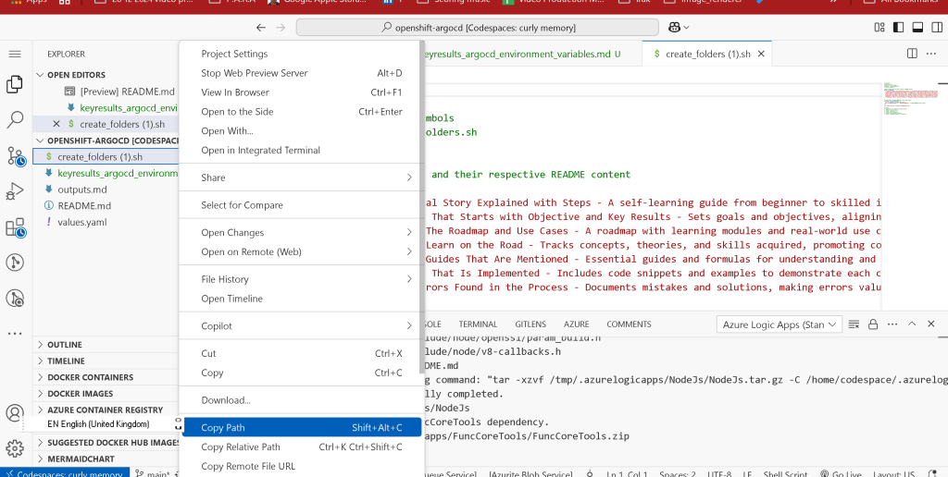Open the Copilot dropdown chevron in title bar
This screenshot has height=477, width=948.
[686, 27]
